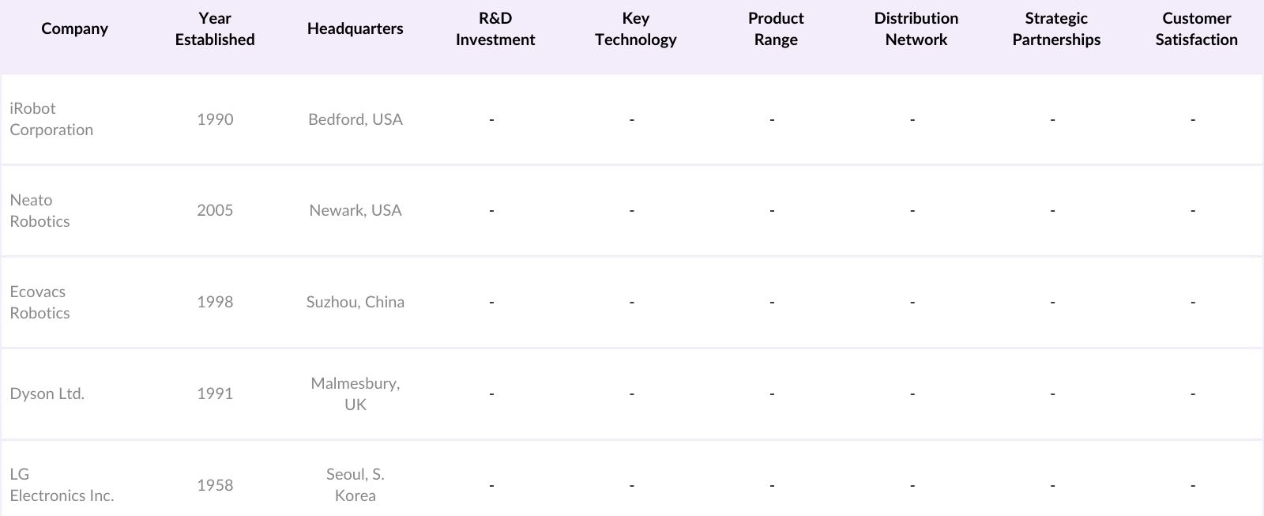The height and width of the screenshot is (516, 1264).
Task: Click the 1958 year established cell
Action: coord(215,485)
